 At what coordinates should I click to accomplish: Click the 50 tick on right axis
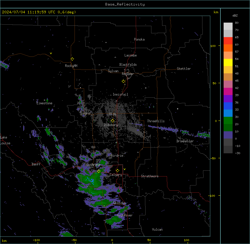pyautogui.click(x=214, y=83)
